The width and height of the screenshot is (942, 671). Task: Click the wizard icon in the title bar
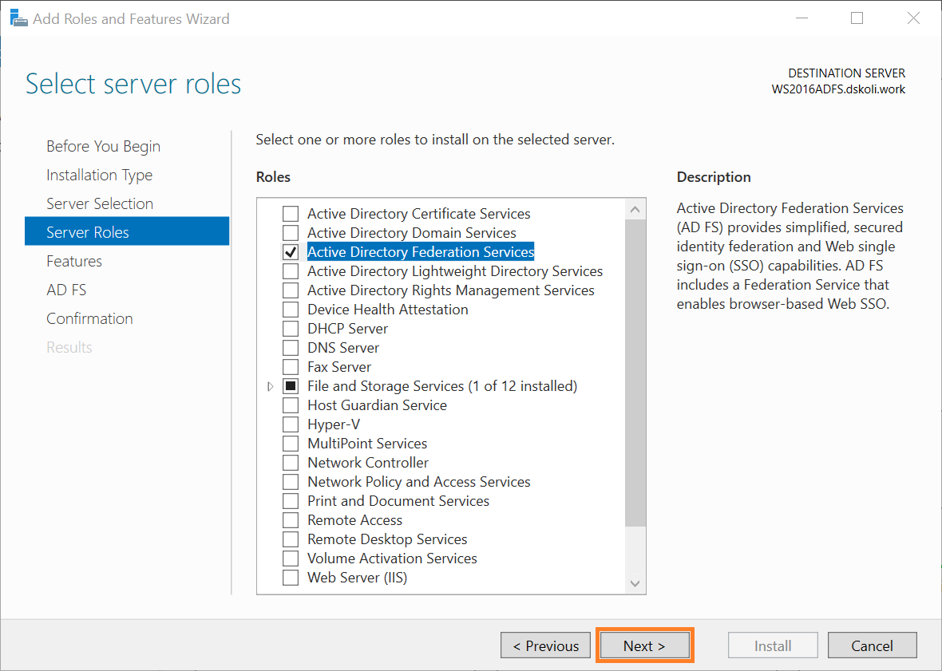pos(18,18)
